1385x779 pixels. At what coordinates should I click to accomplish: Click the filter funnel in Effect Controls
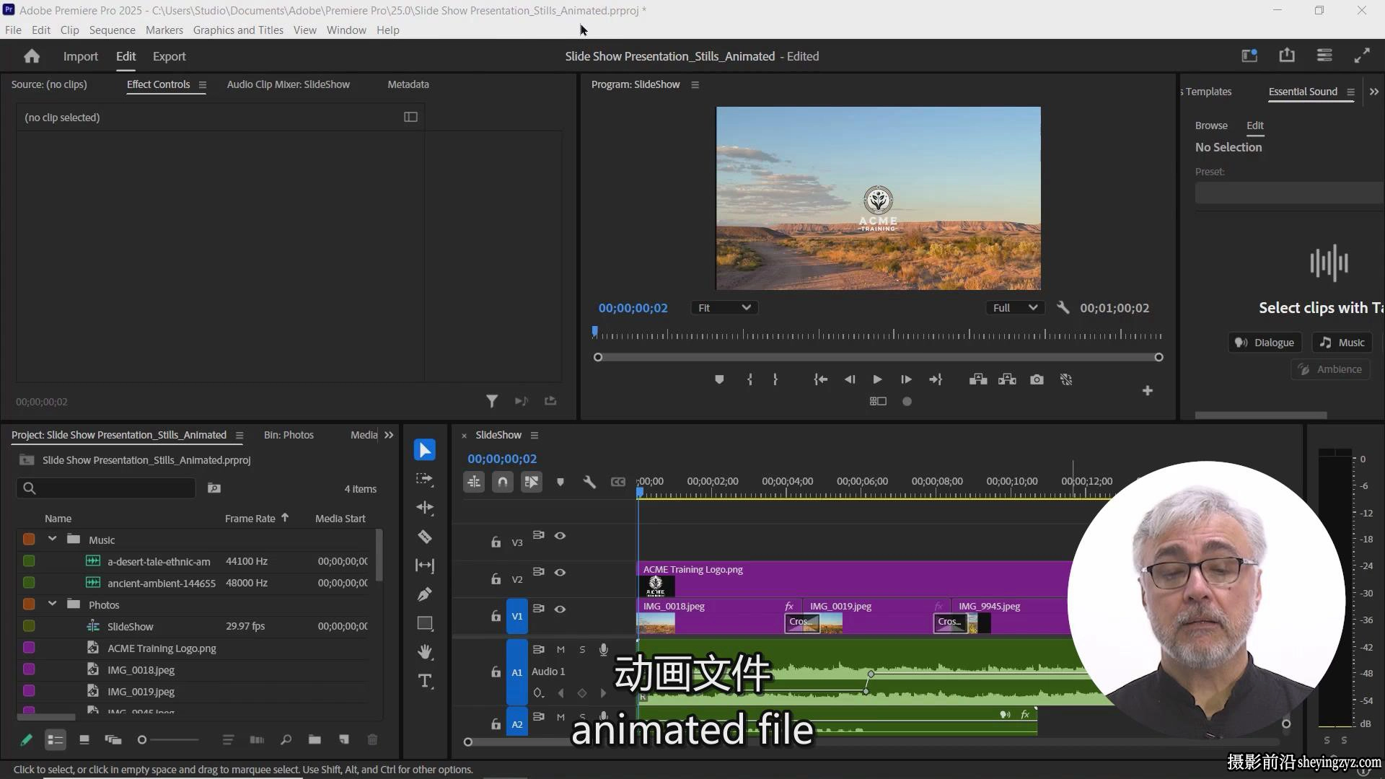[x=492, y=401]
